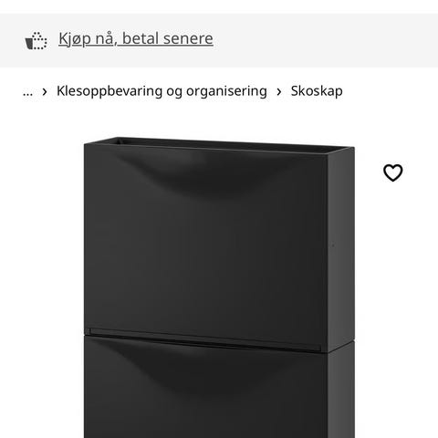Open the 'Skoskap' breadcrumb category
The image size is (438, 438).
coord(317,91)
